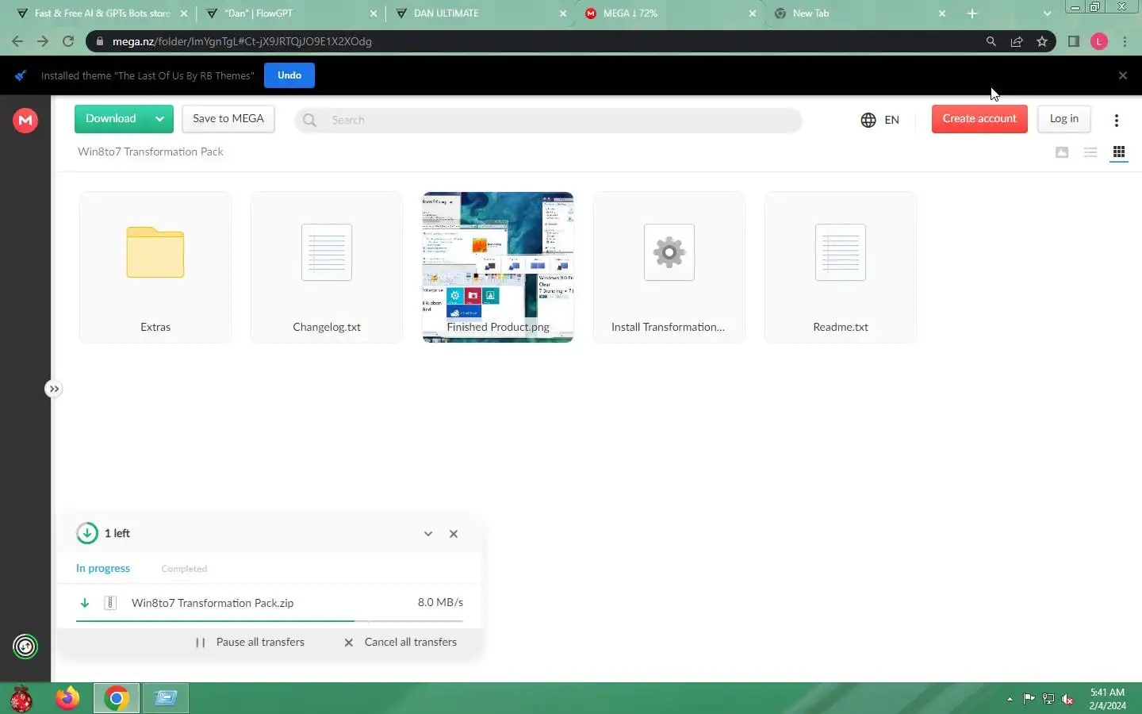Click the zip file icon in the transfer row
This screenshot has height=714, width=1142.
pyautogui.click(x=111, y=603)
